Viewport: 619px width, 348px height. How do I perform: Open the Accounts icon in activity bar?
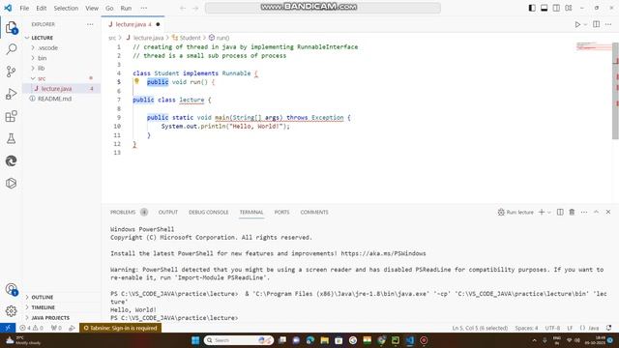click(11, 289)
